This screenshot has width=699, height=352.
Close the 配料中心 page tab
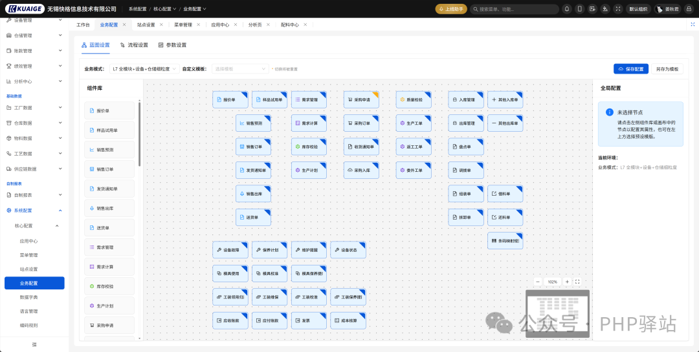click(305, 25)
